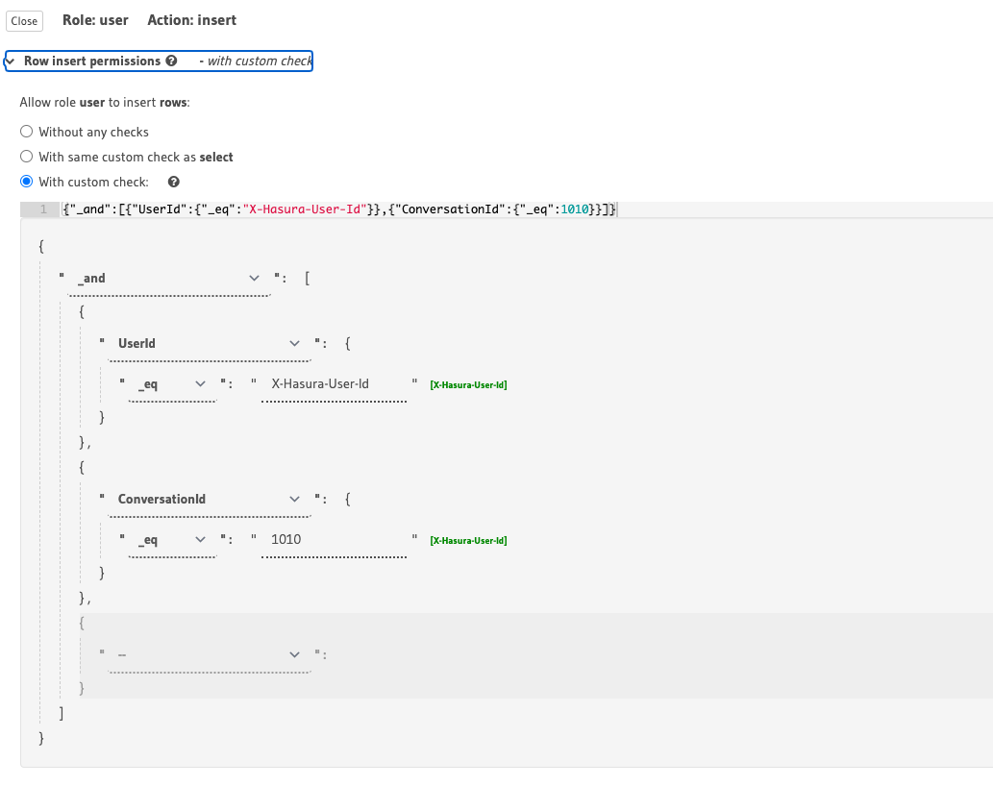Click the chevron on the empty -- condition row
Viewport: 993px width, 786px height.
point(294,654)
